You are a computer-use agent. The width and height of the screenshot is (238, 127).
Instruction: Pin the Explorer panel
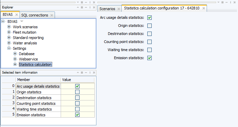[x=90, y=7]
